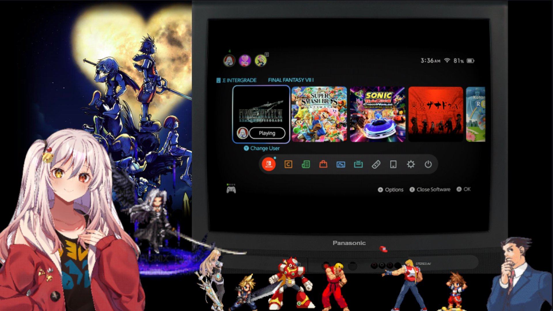Image resolution: width=553 pixels, height=311 pixels.
Task: Click the Playing button on the game tile
Action: pyautogui.click(x=267, y=133)
